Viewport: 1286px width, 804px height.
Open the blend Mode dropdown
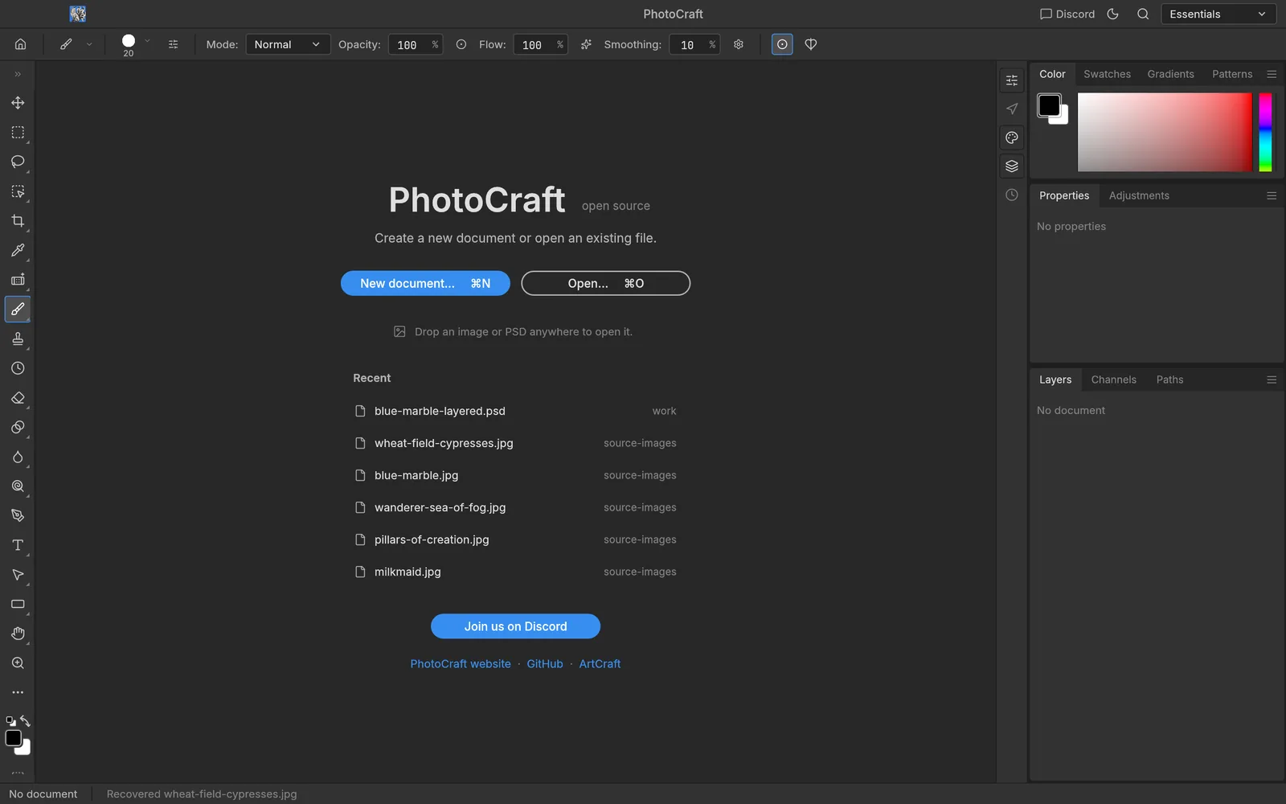288,44
